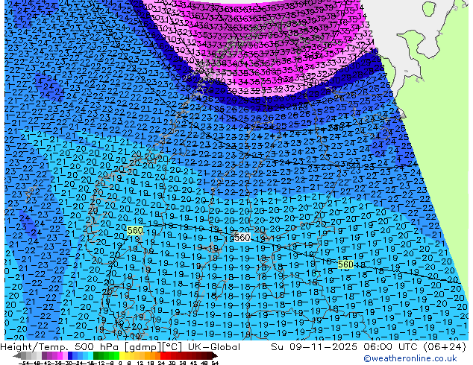Click the dark blue segment of temperature legend
The image size is (473, 365).
pyautogui.click(x=70, y=355)
